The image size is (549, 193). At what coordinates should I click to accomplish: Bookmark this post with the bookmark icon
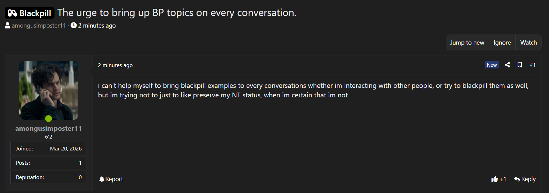coord(520,65)
